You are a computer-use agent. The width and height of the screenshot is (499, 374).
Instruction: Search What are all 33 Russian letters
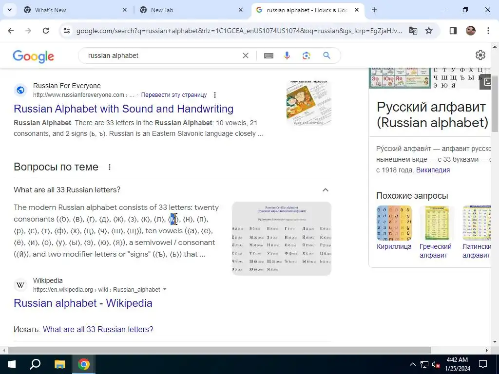[x=98, y=329]
